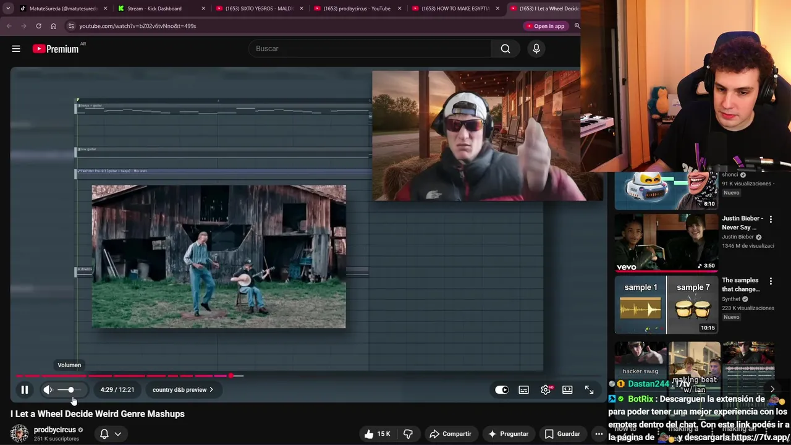This screenshot has width=791, height=445.
Task: Go back in the browser
Action: [9, 26]
